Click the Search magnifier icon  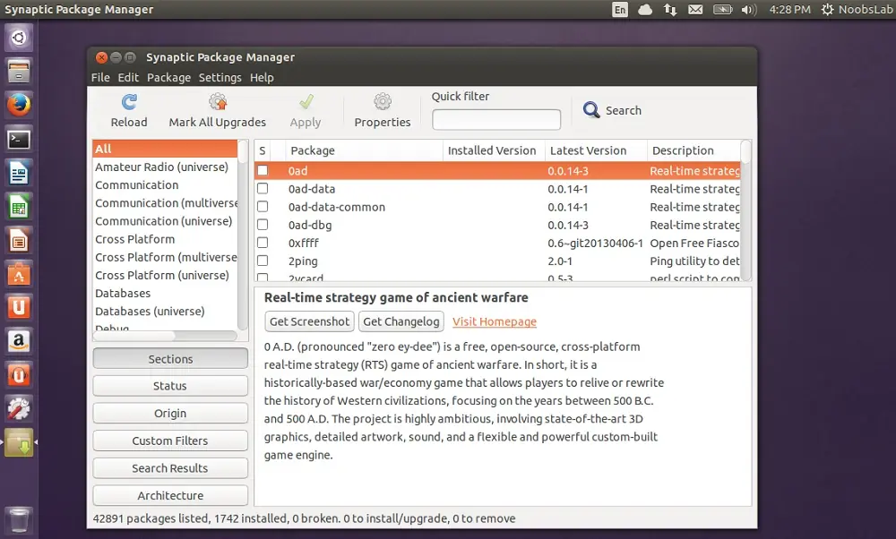(590, 109)
